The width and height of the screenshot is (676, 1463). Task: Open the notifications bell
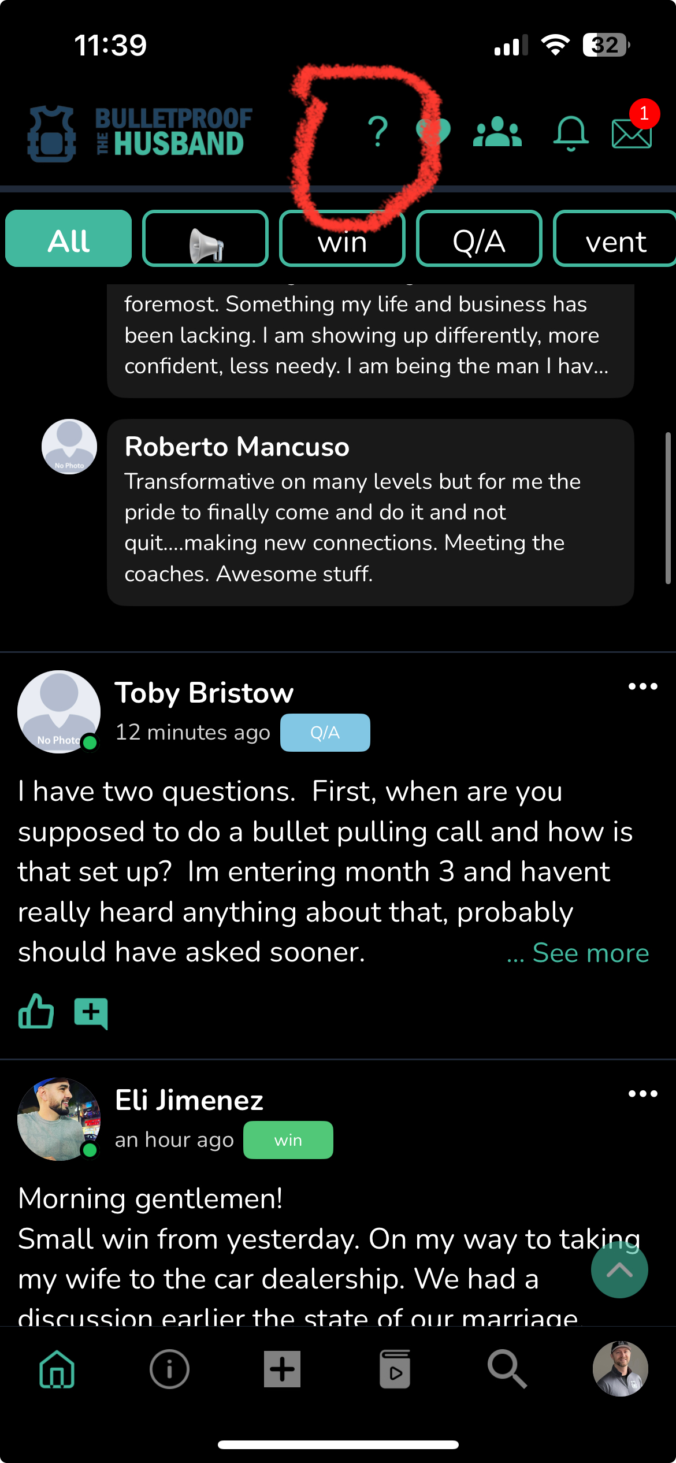(x=570, y=133)
